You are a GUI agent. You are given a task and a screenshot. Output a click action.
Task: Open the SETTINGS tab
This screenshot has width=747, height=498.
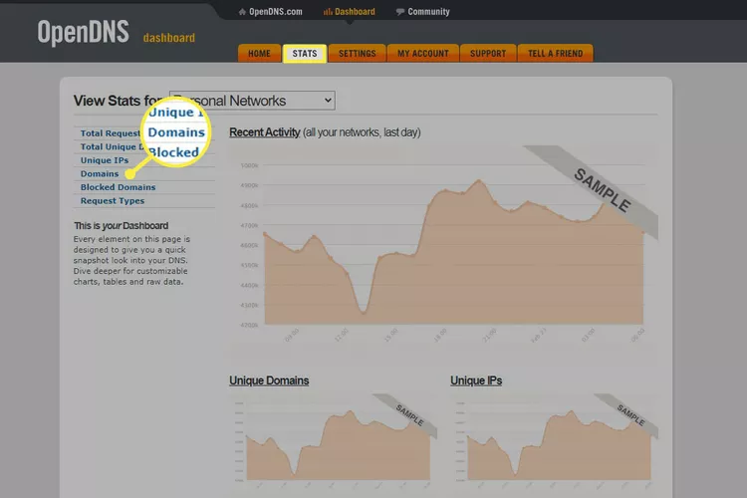(x=358, y=54)
